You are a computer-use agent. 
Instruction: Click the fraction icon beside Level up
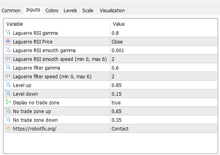click(x=8, y=85)
